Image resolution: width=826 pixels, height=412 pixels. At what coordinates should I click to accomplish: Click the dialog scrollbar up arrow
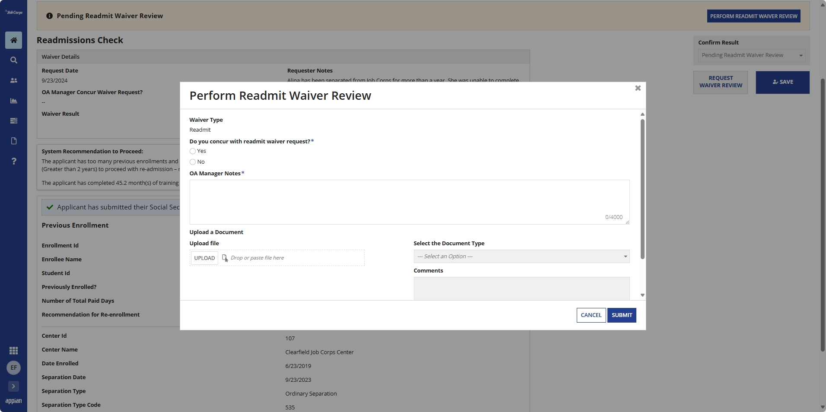[x=642, y=114]
